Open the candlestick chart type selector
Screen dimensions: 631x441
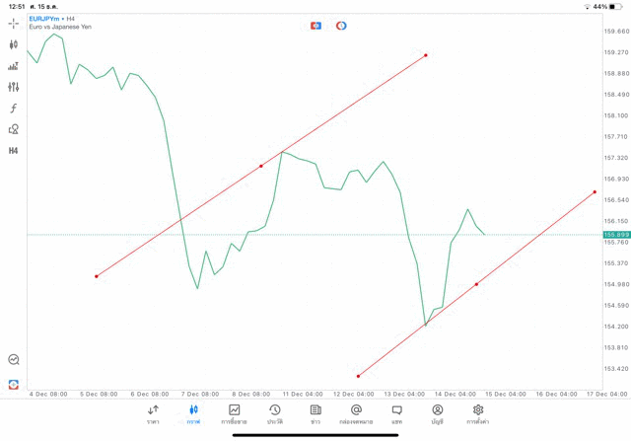coord(14,44)
